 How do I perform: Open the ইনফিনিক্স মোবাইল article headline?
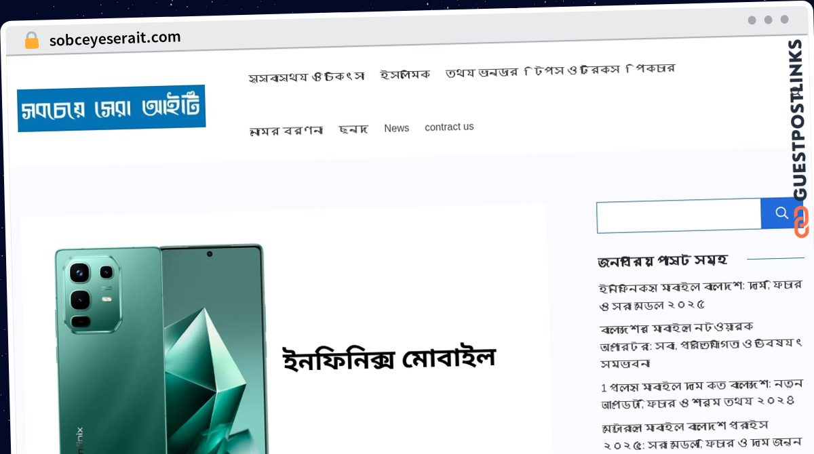(x=389, y=357)
